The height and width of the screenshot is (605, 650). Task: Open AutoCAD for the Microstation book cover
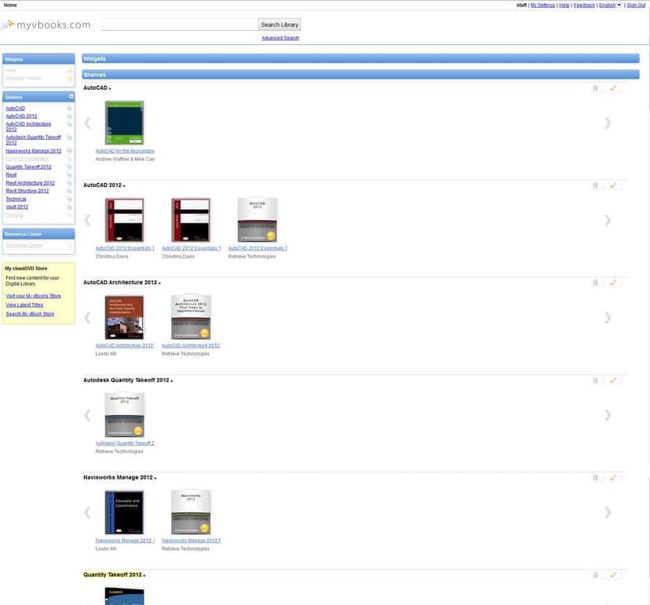pyautogui.click(x=124, y=123)
